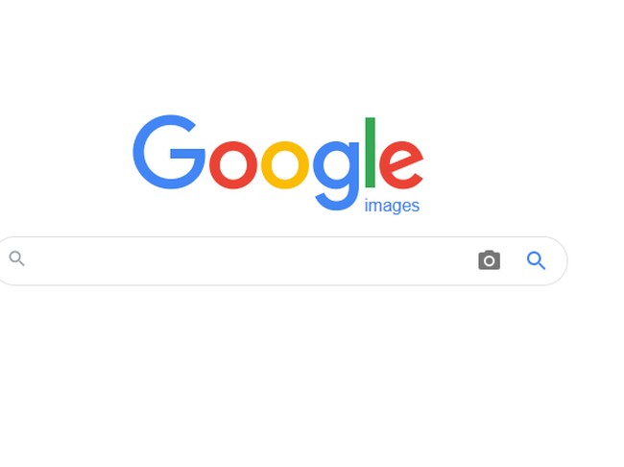Screen dimensions: 624x467
Task: Click the blue capital G of logo
Action: coord(169,152)
